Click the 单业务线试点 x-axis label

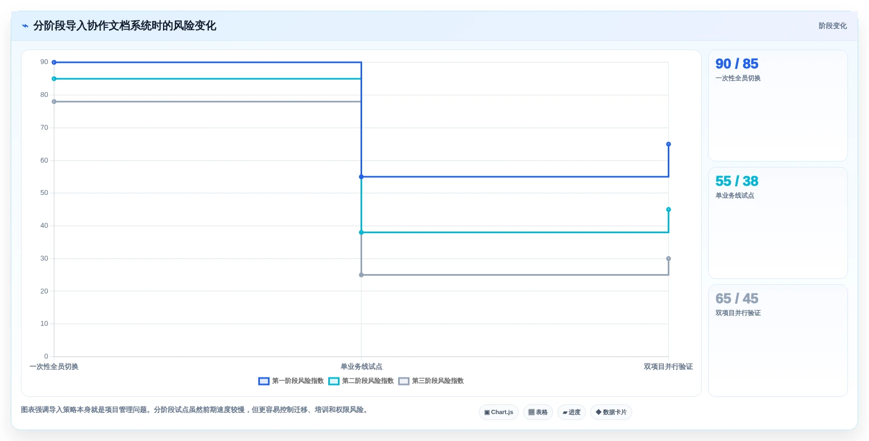(x=361, y=367)
